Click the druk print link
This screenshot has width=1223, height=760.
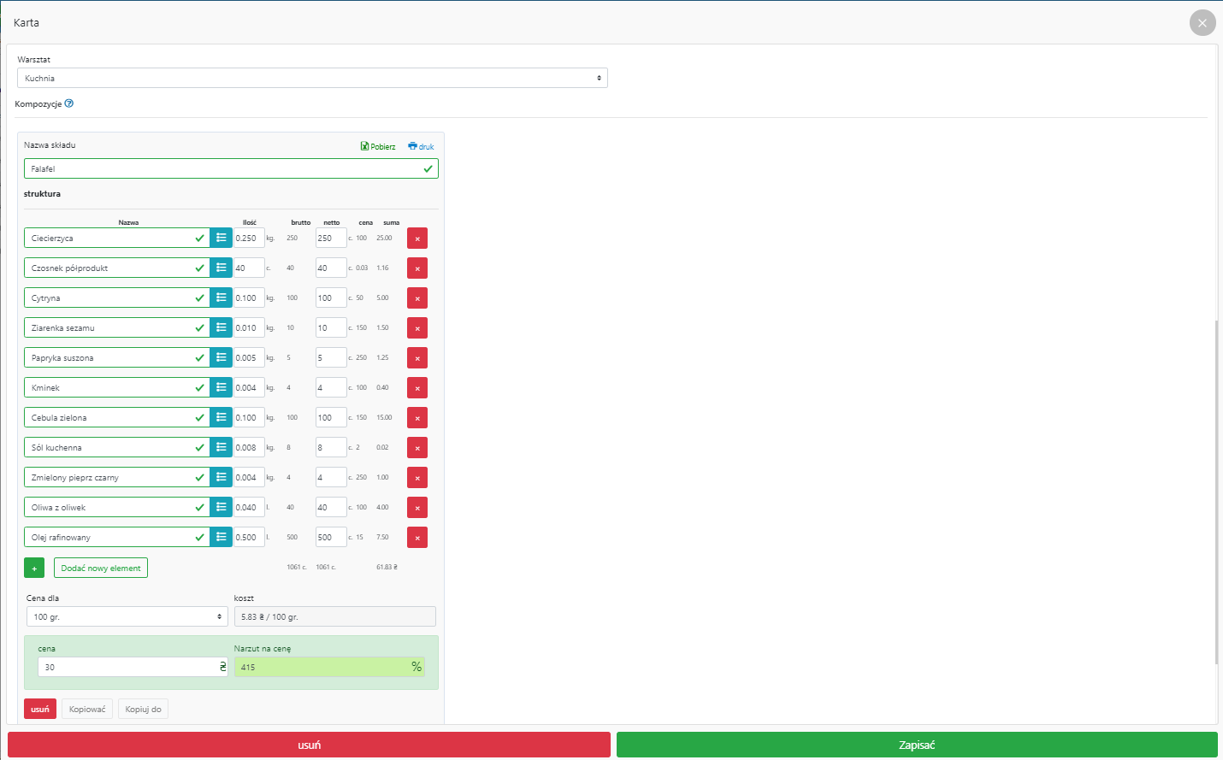421,146
